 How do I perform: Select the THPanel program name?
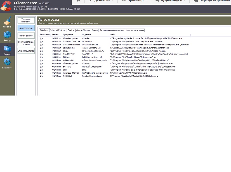67,57
